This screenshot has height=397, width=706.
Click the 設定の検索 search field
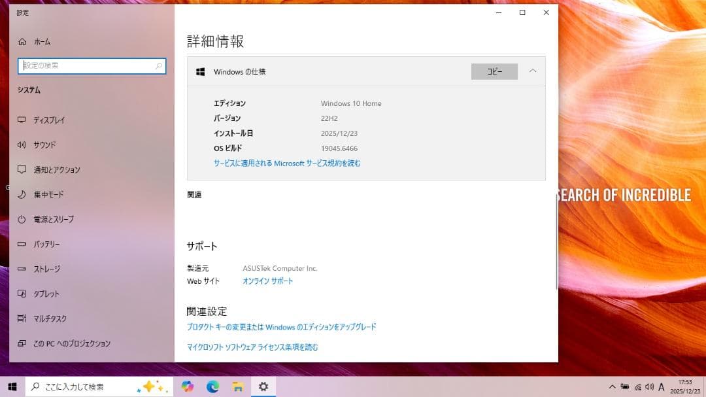[x=92, y=66]
